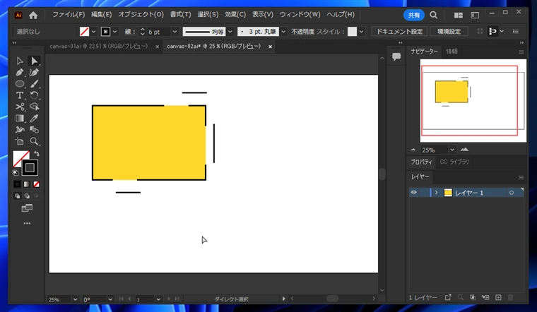Set Gradient fill mode button
Image resolution: width=537 pixels, height=312 pixels.
tap(27, 184)
